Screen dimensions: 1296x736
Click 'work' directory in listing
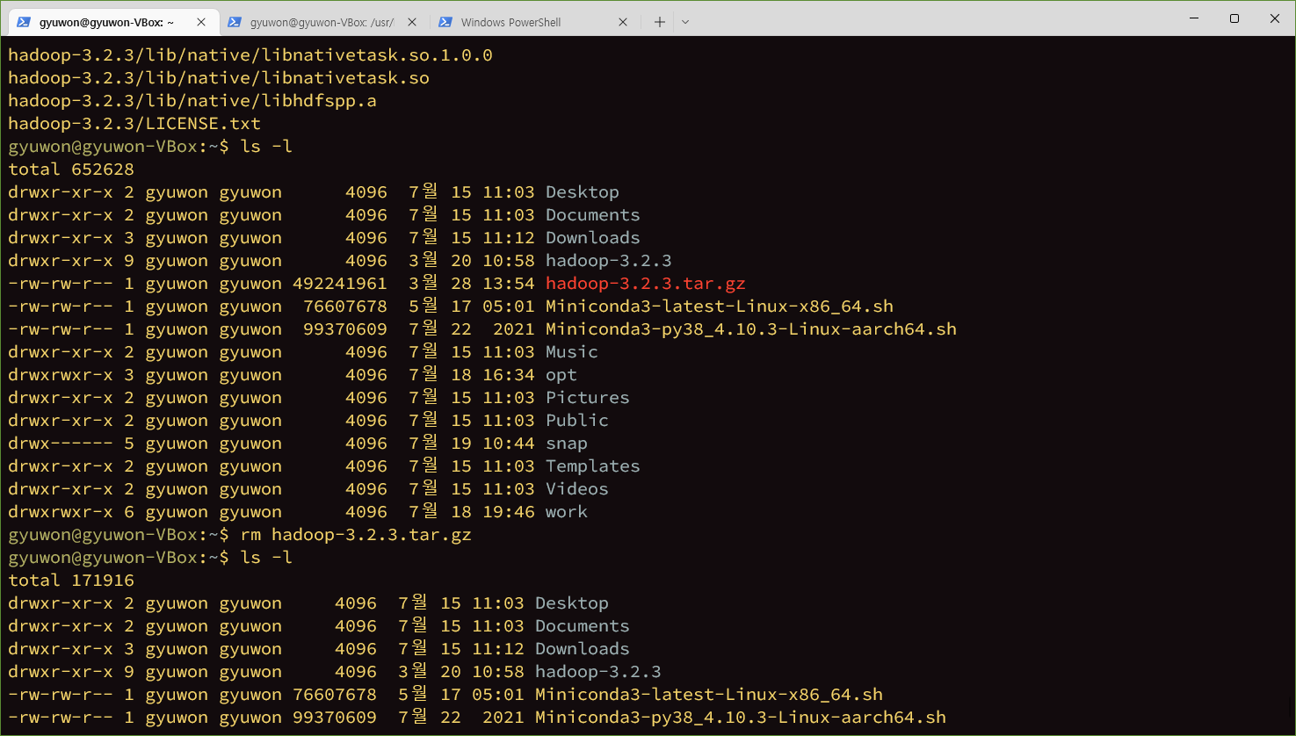[567, 512]
